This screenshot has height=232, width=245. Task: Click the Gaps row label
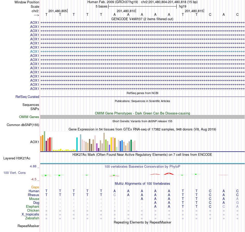click(35, 187)
